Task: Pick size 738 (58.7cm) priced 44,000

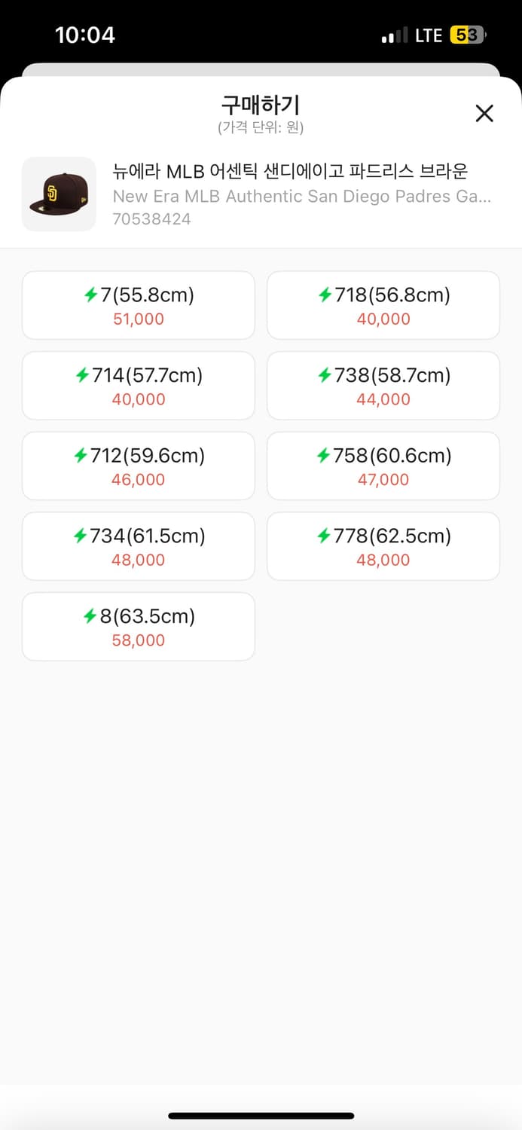Action: (x=383, y=386)
